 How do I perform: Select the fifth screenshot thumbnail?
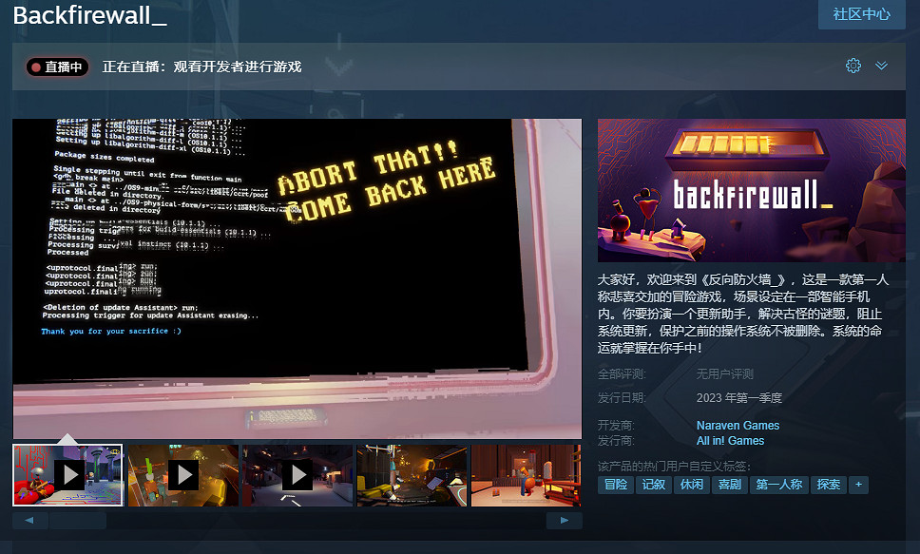coord(526,474)
